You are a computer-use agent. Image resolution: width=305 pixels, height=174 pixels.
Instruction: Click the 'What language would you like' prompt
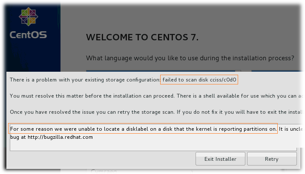[x=190, y=58]
